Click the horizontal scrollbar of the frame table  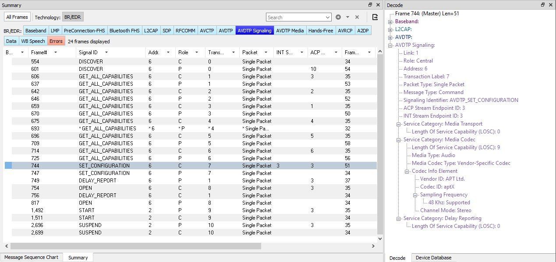click(136, 246)
